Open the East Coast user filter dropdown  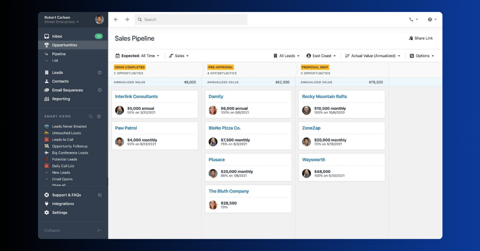coord(321,56)
